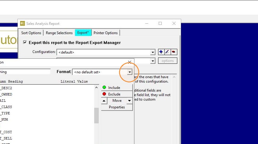Edit the configuration using the pencil icon
Image resolution: width=258 pixels, height=144 pixels.
[167, 52]
